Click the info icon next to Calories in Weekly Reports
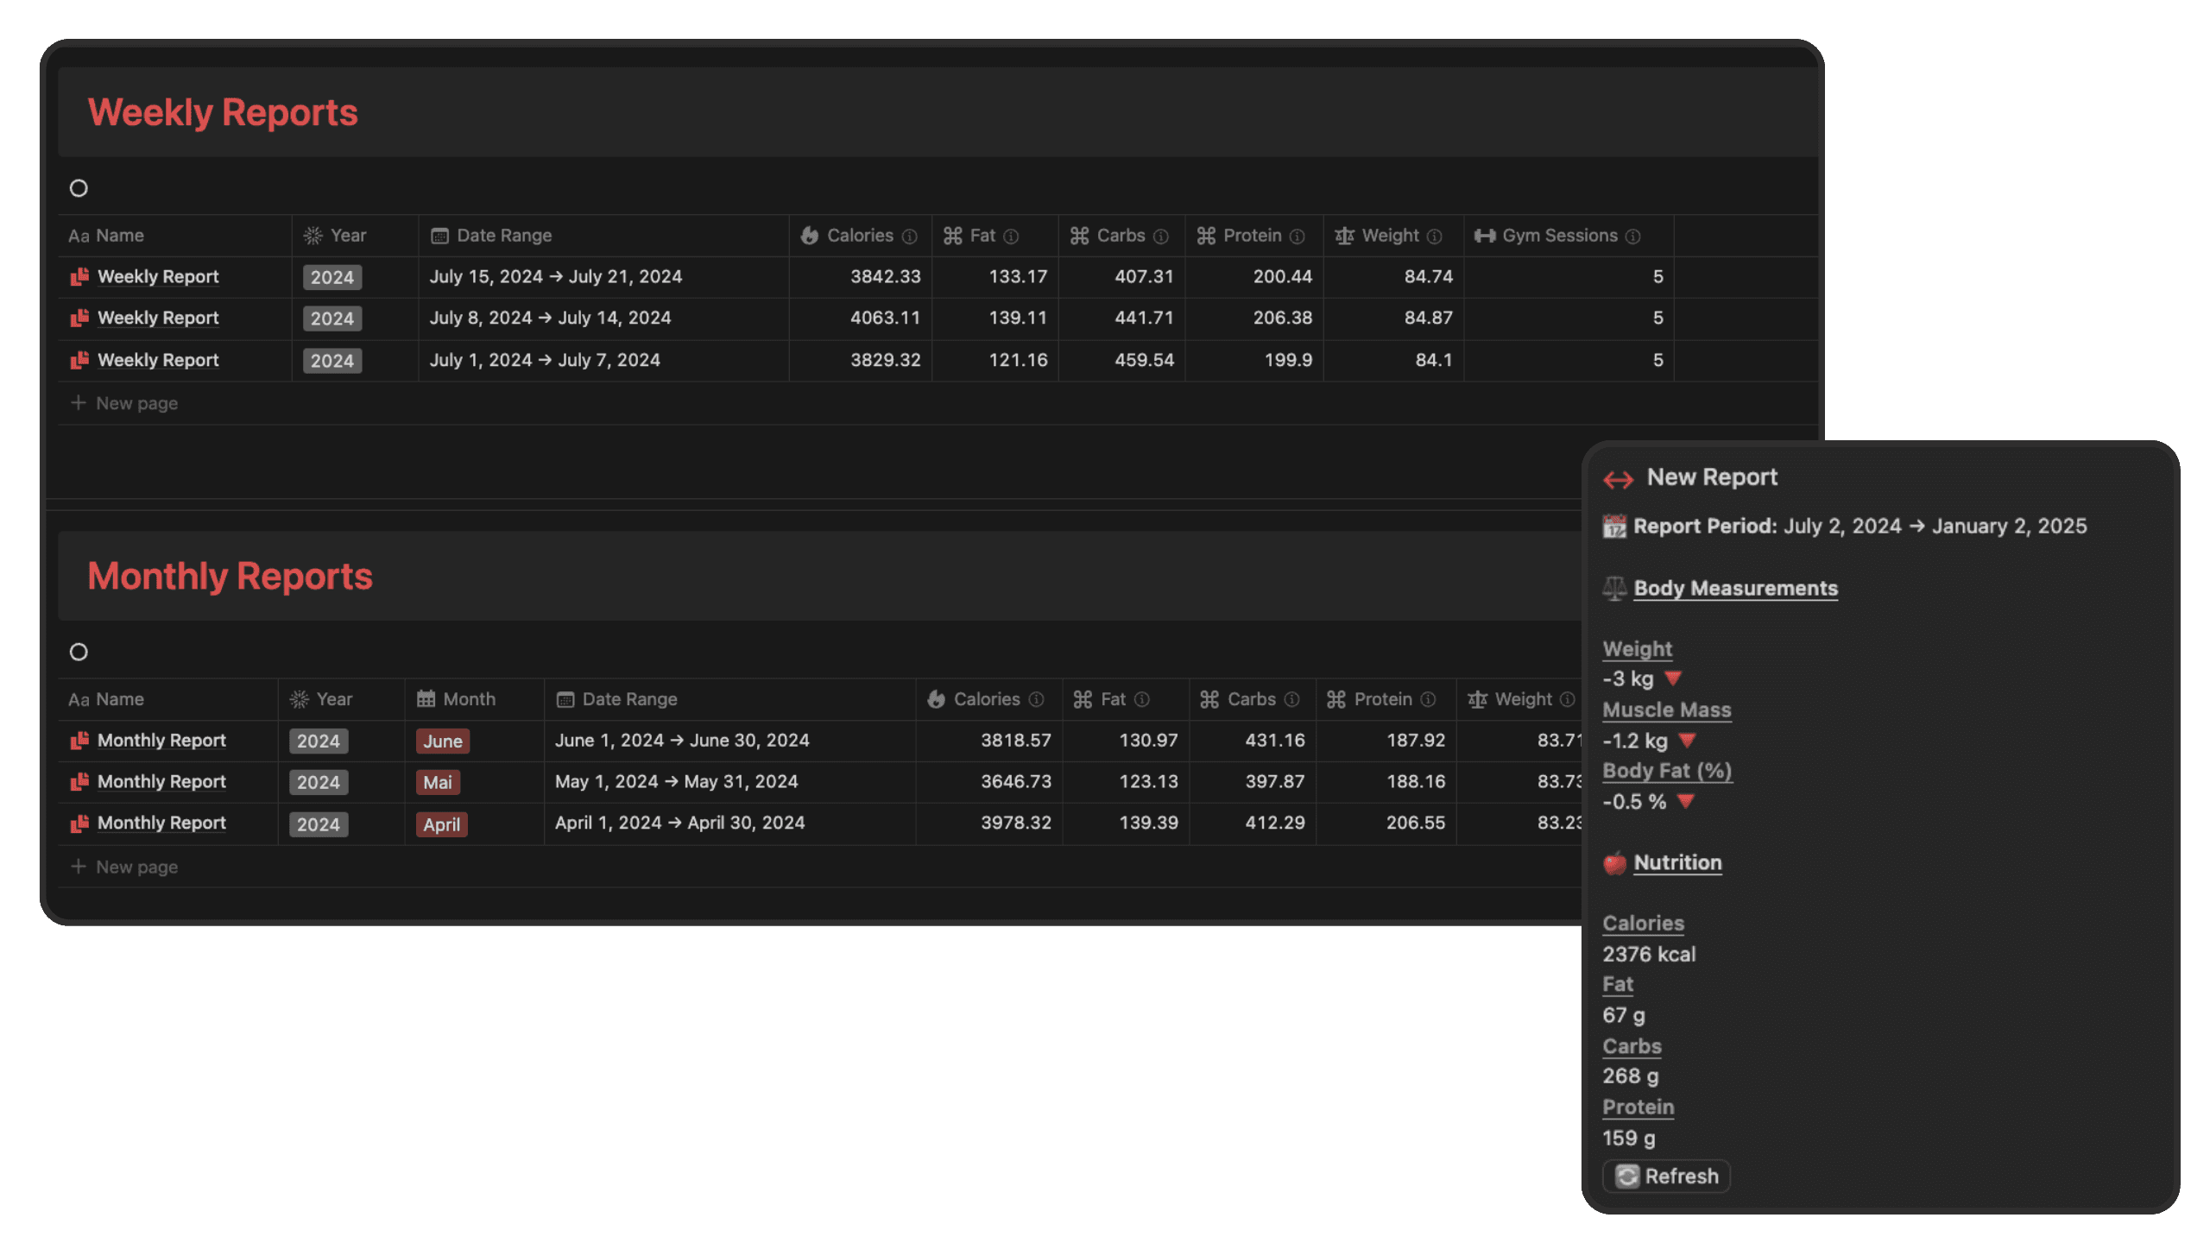2210x1243 pixels. tap(909, 237)
